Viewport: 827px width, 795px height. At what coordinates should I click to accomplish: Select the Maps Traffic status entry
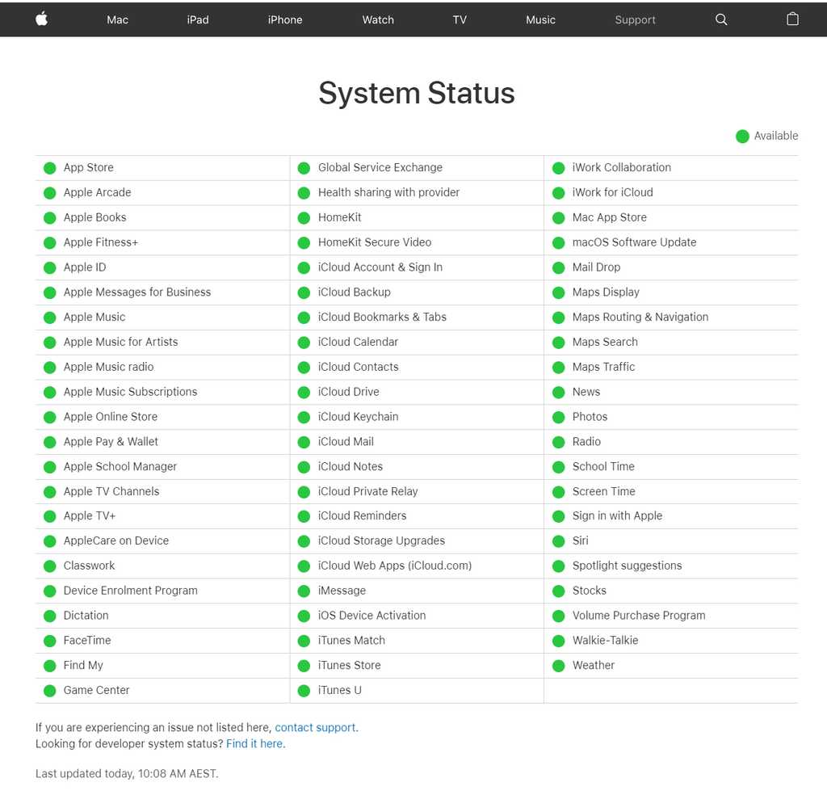(x=603, y=367)
